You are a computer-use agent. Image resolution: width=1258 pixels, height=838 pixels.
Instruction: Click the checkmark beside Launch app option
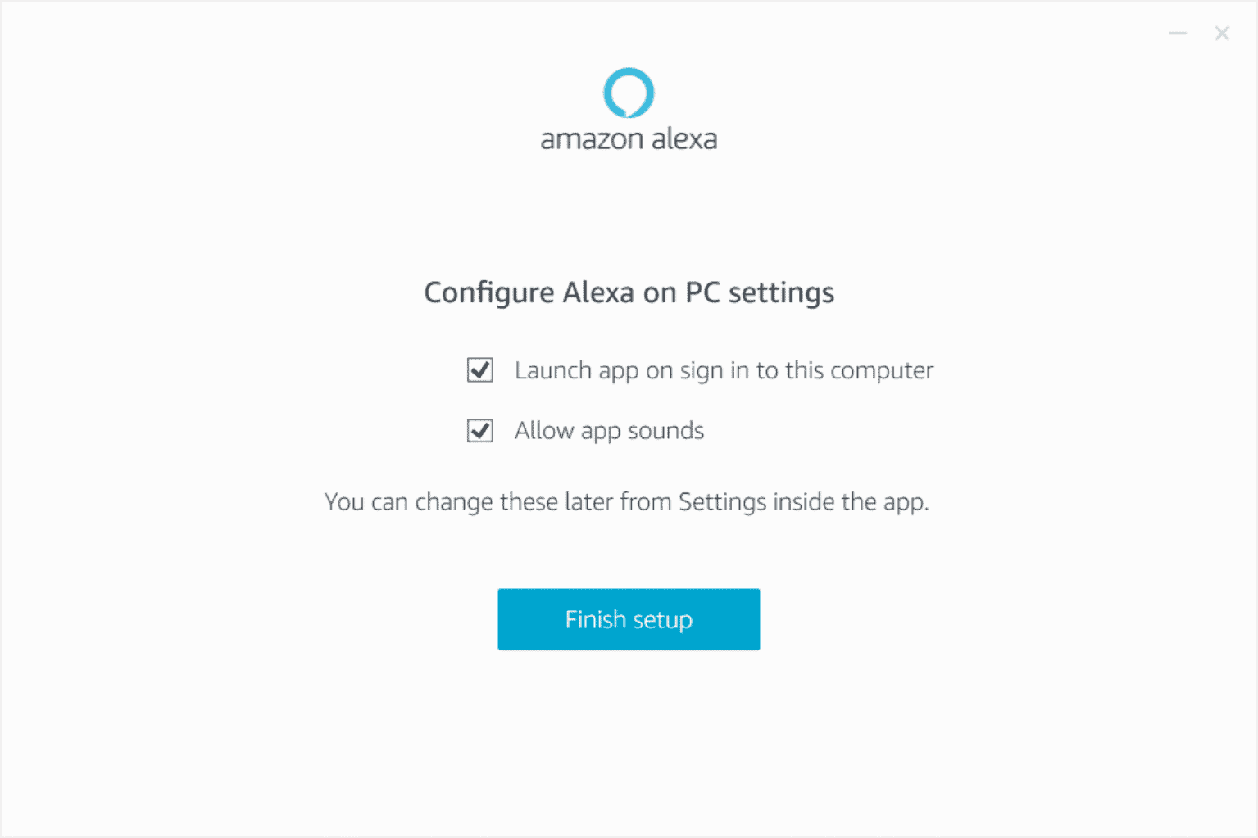pos(479,370)
